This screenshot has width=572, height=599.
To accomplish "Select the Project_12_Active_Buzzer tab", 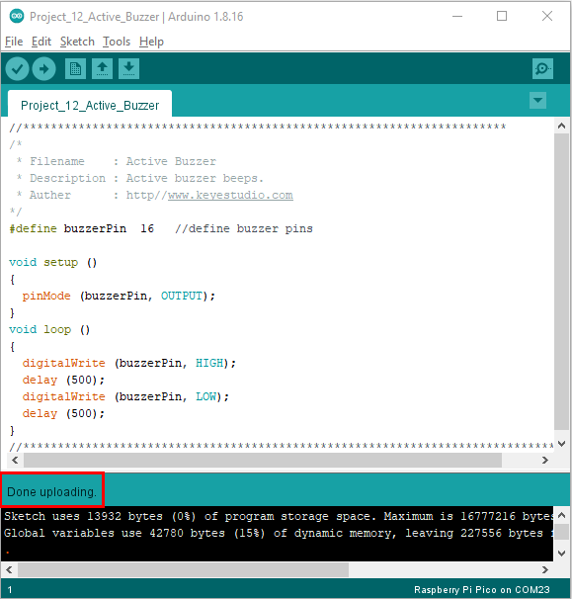I will click(90, 105).
